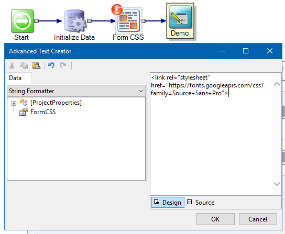Click the Copy icon in the toolbar

(x=24, y=65)
